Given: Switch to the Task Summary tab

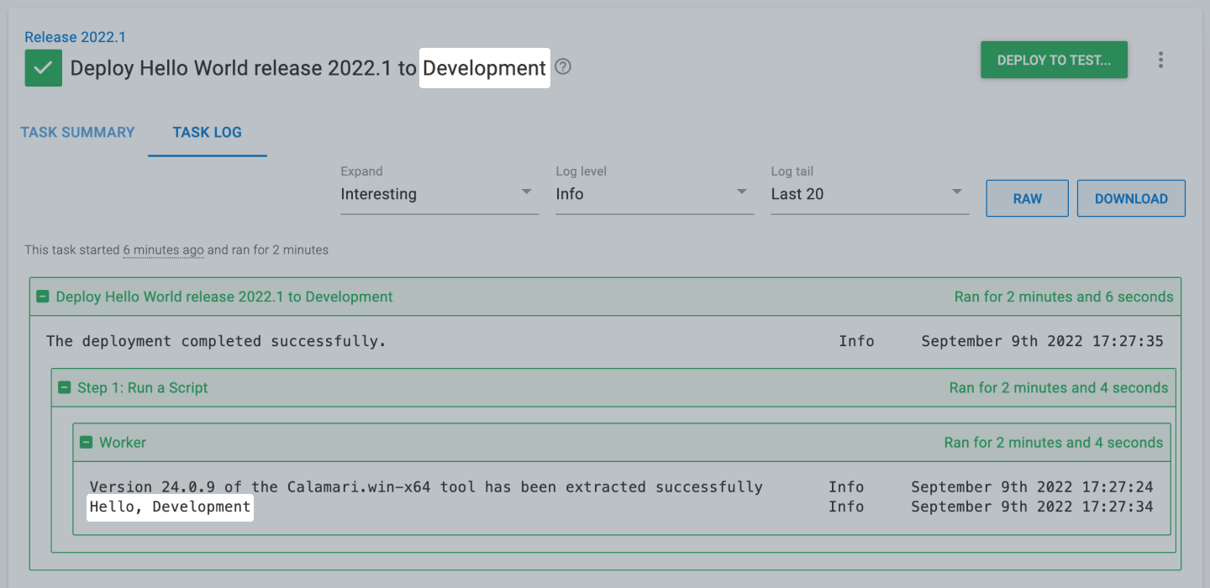Looking at the screenshot, I should coord(77,132).
